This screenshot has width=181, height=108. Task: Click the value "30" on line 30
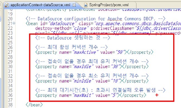click(x=115, y=67)
